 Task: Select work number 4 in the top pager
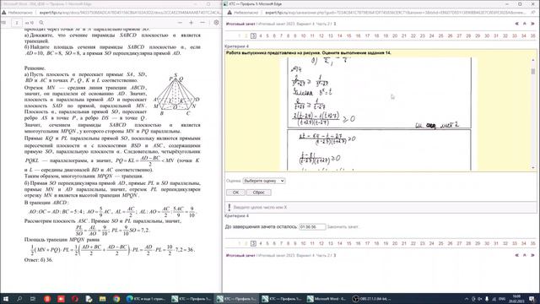261,35
